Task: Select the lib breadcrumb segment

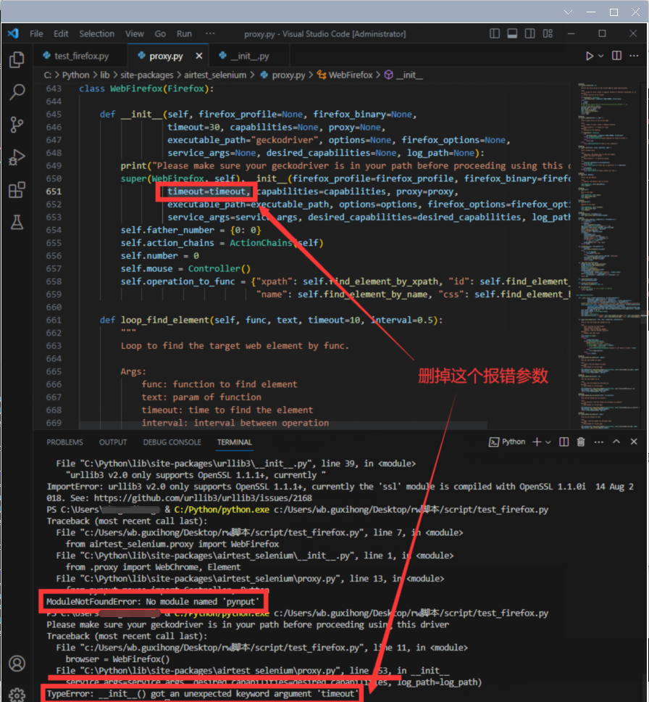Action: (104, 75)
